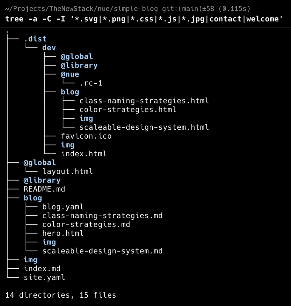Viewport: 291px width, 306px height.
Task: Click scaleable-design-system.md entry
Action: [x=103, y=251]
